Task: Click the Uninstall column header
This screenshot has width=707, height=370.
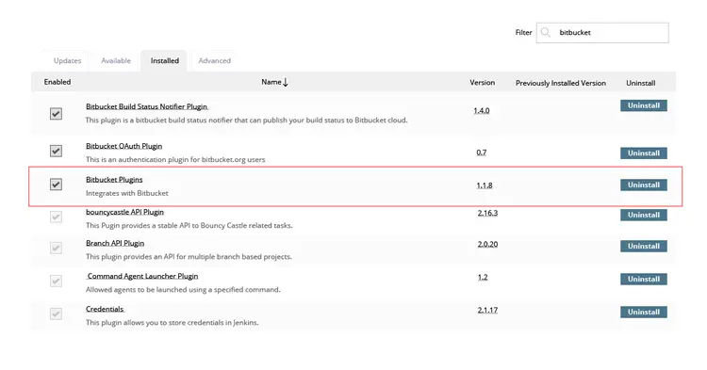Action: 641,83
